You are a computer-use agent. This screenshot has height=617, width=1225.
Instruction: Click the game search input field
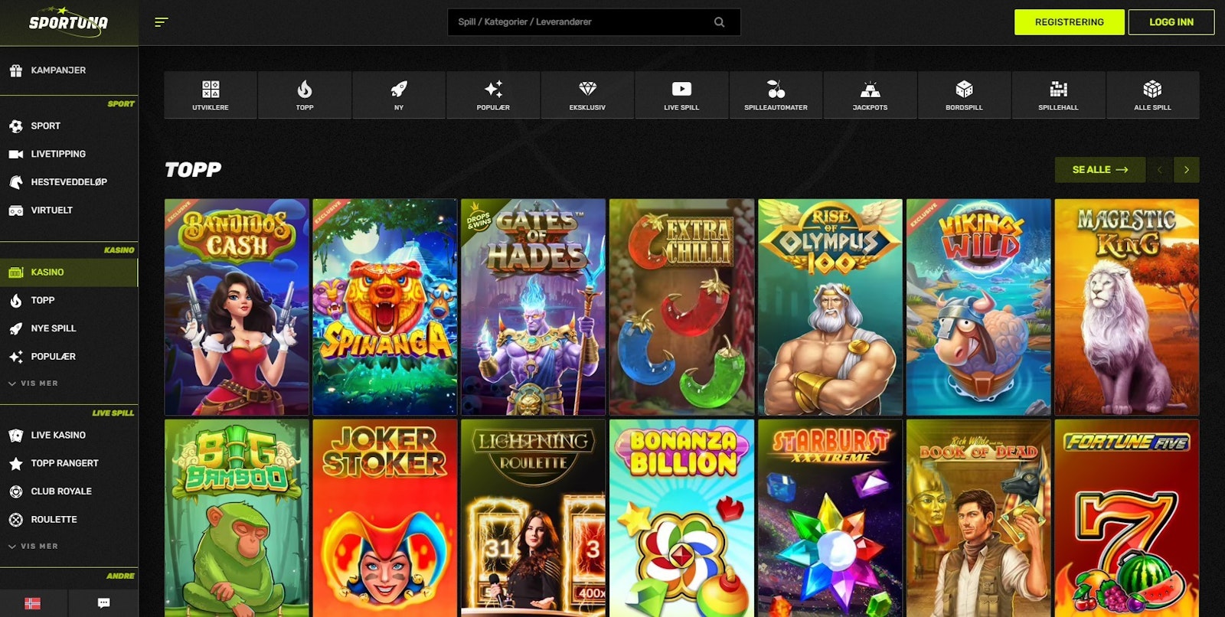coord(582,22)
